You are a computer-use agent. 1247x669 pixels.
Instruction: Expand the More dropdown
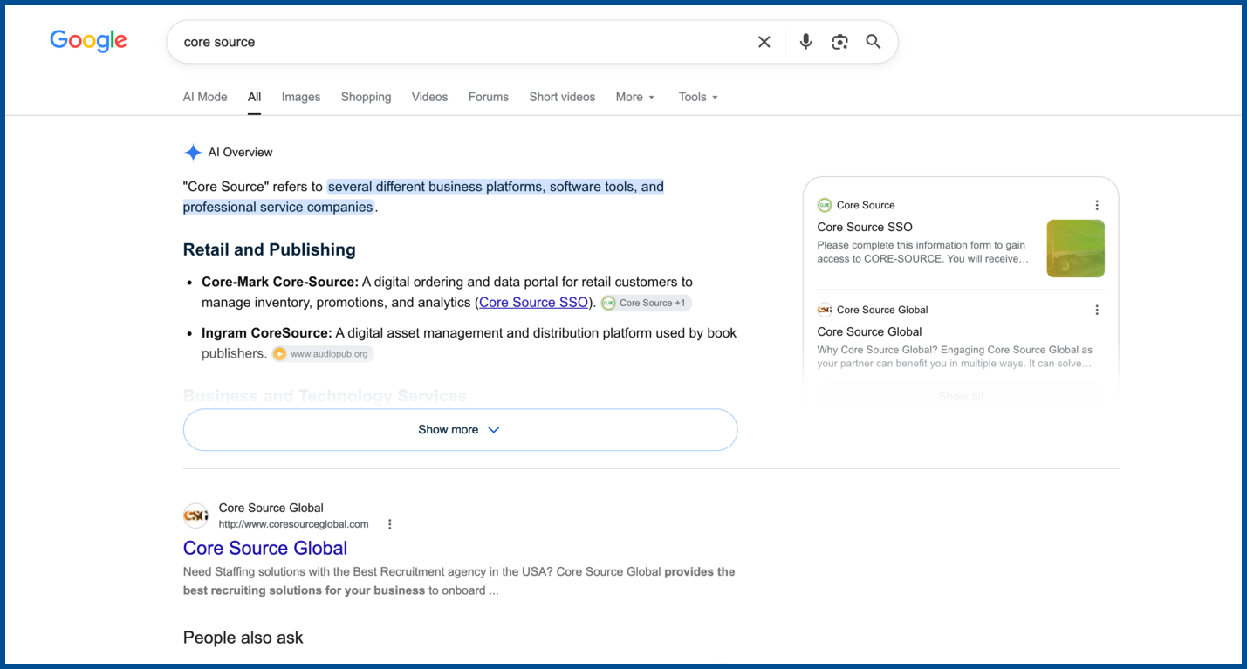coord(635,97)
